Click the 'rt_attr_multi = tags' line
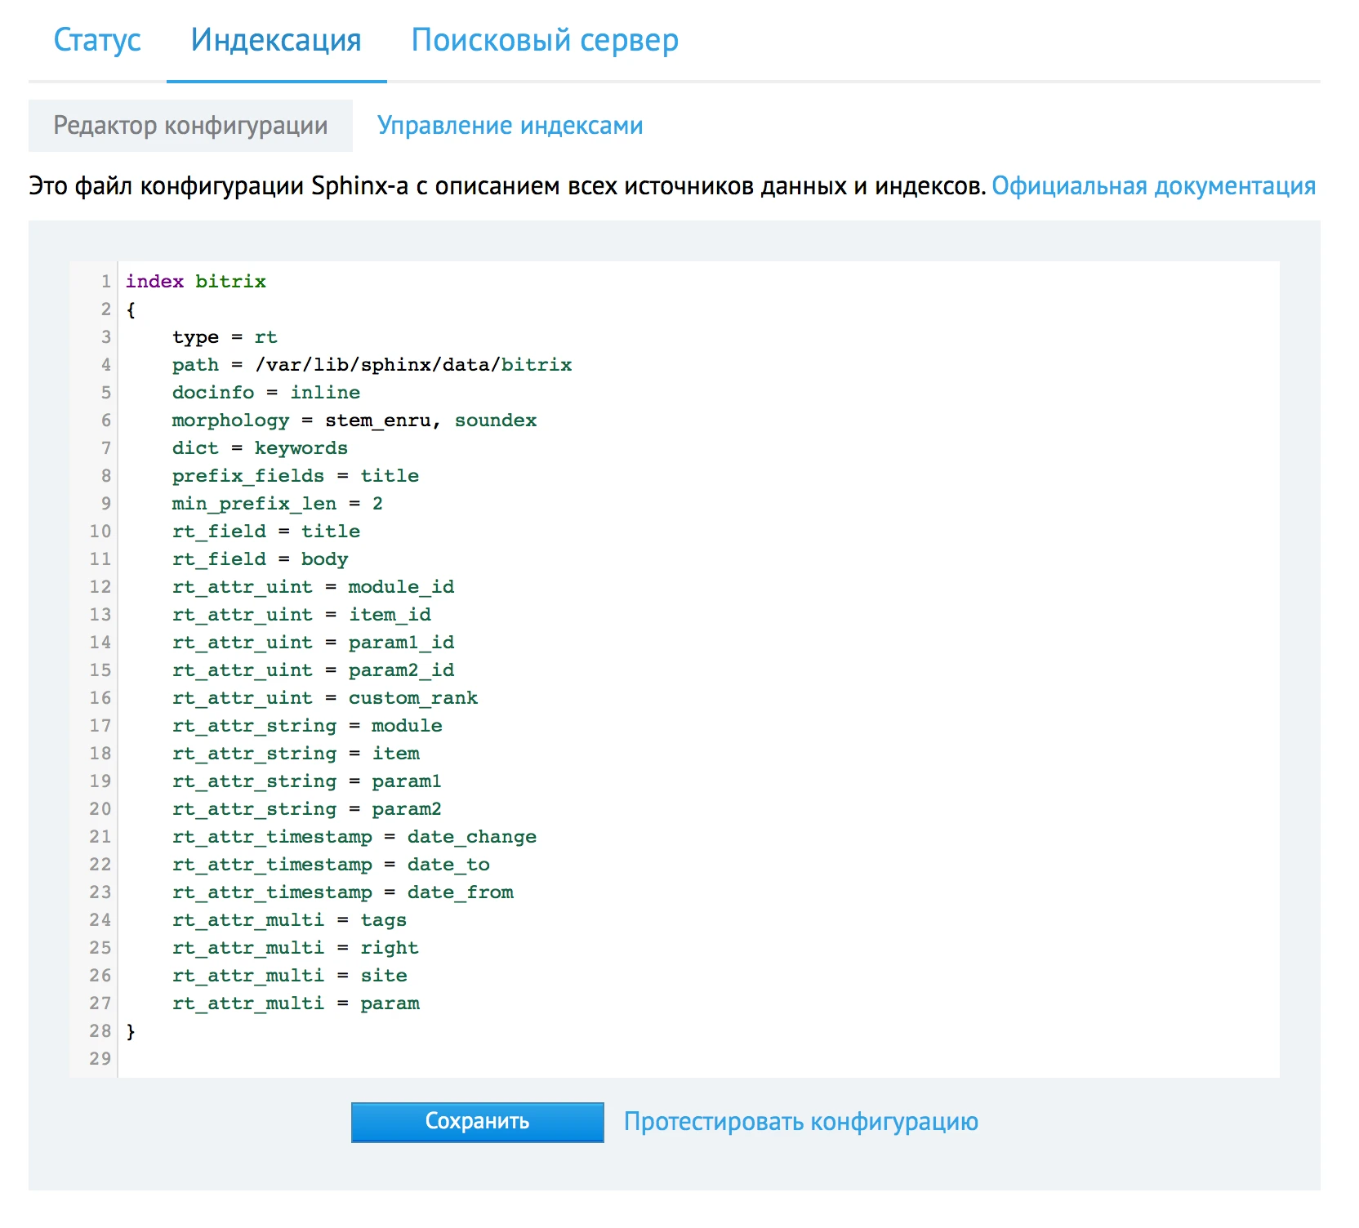The height and width of the screenshot is (1228, 1359). [289, 920]
